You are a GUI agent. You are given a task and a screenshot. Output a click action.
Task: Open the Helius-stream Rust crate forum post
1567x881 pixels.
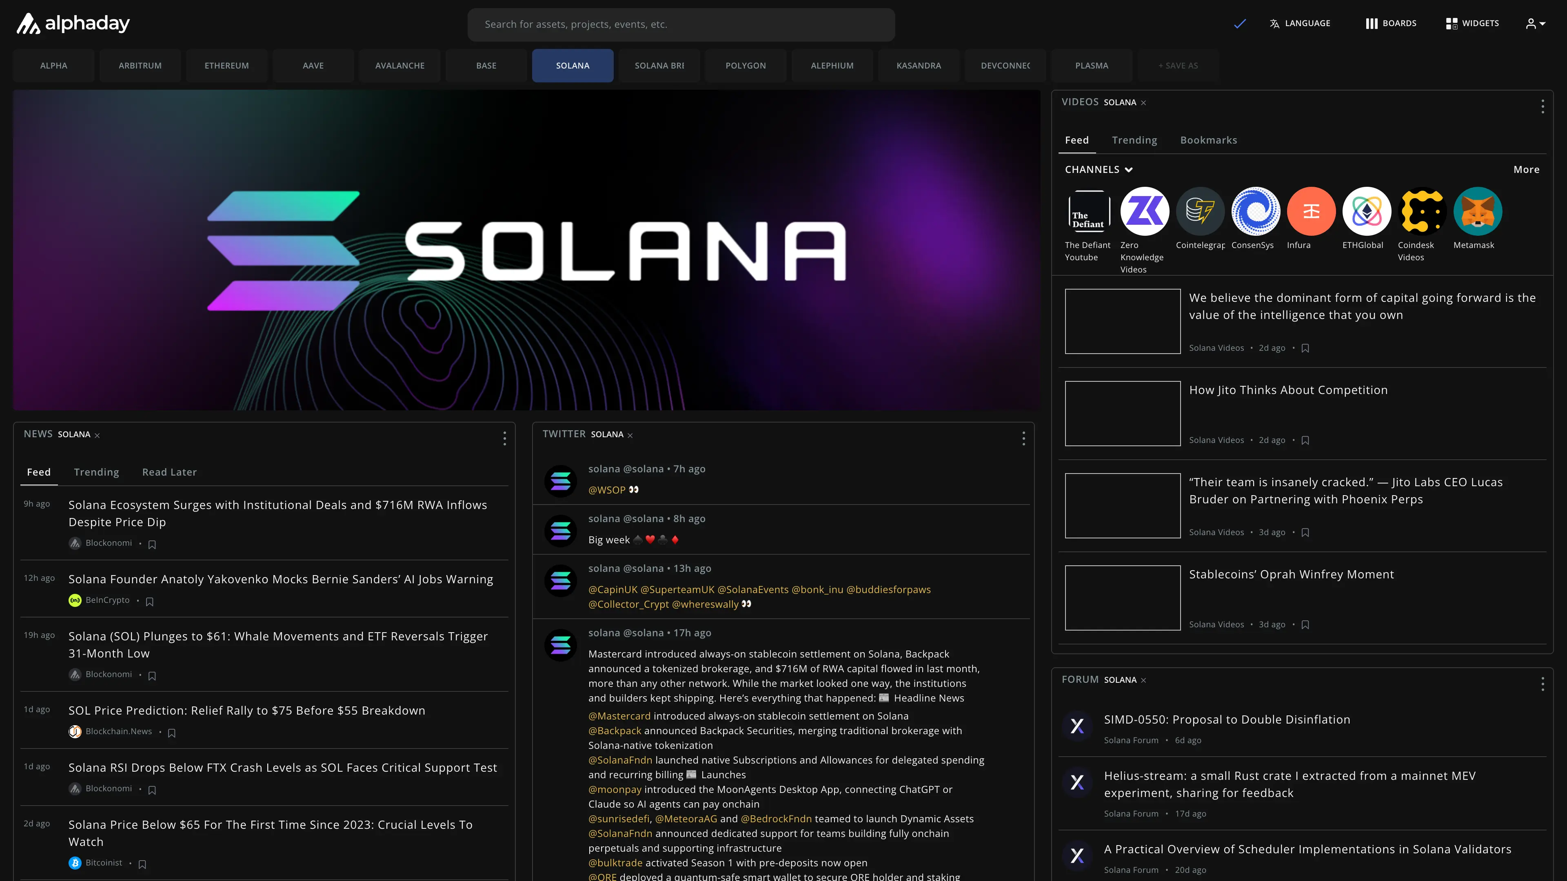(1289, 784)
